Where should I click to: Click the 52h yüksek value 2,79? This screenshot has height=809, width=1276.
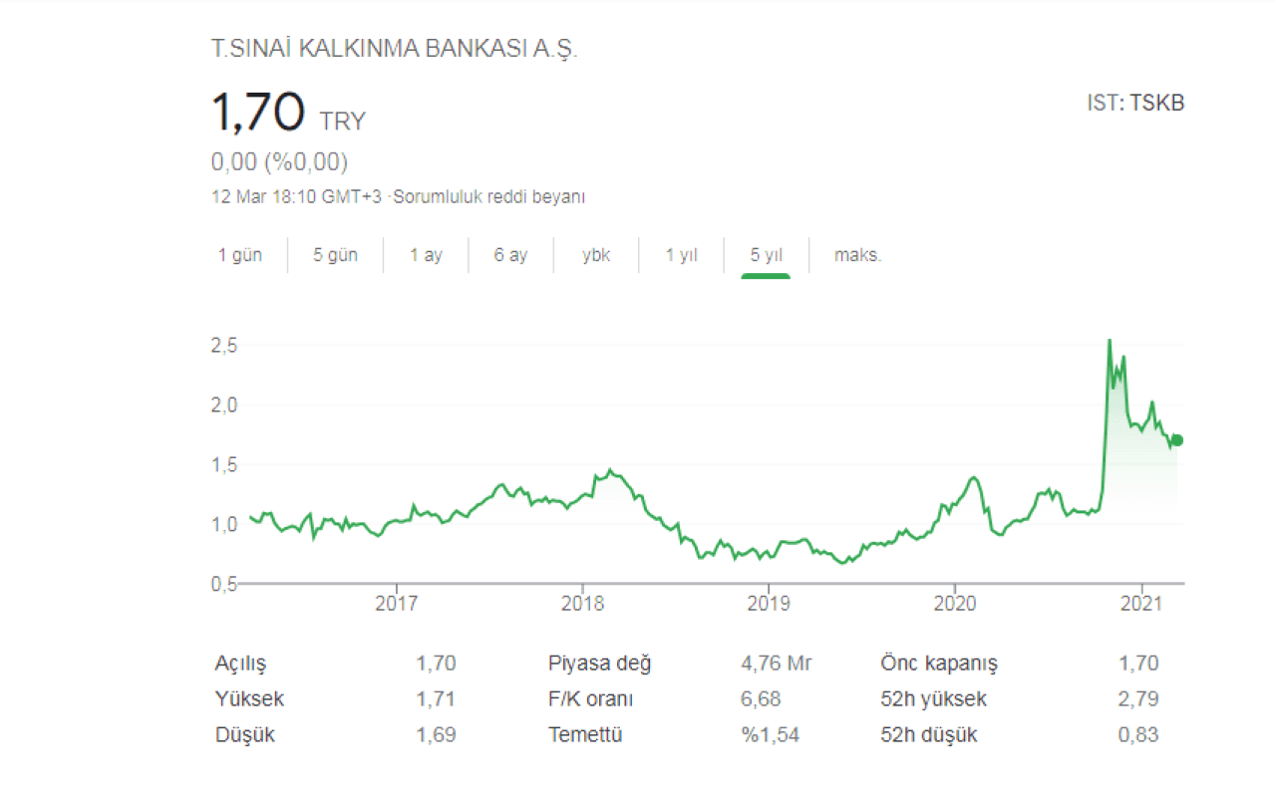(x=1139, y=699)
